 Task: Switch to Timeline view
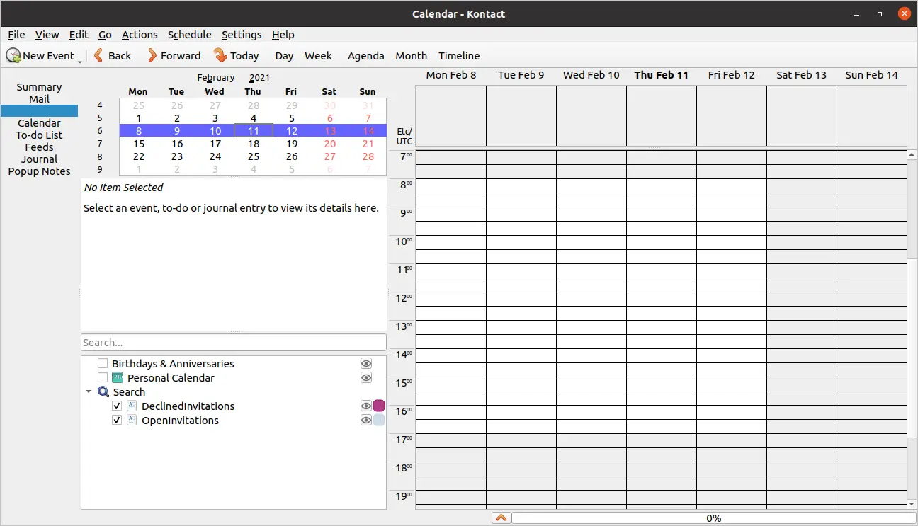[x=459, y=55]
